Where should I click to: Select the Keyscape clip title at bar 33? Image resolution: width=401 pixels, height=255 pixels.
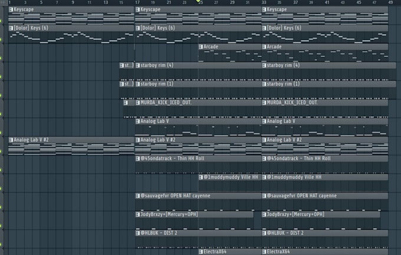(x=277, y=9)
